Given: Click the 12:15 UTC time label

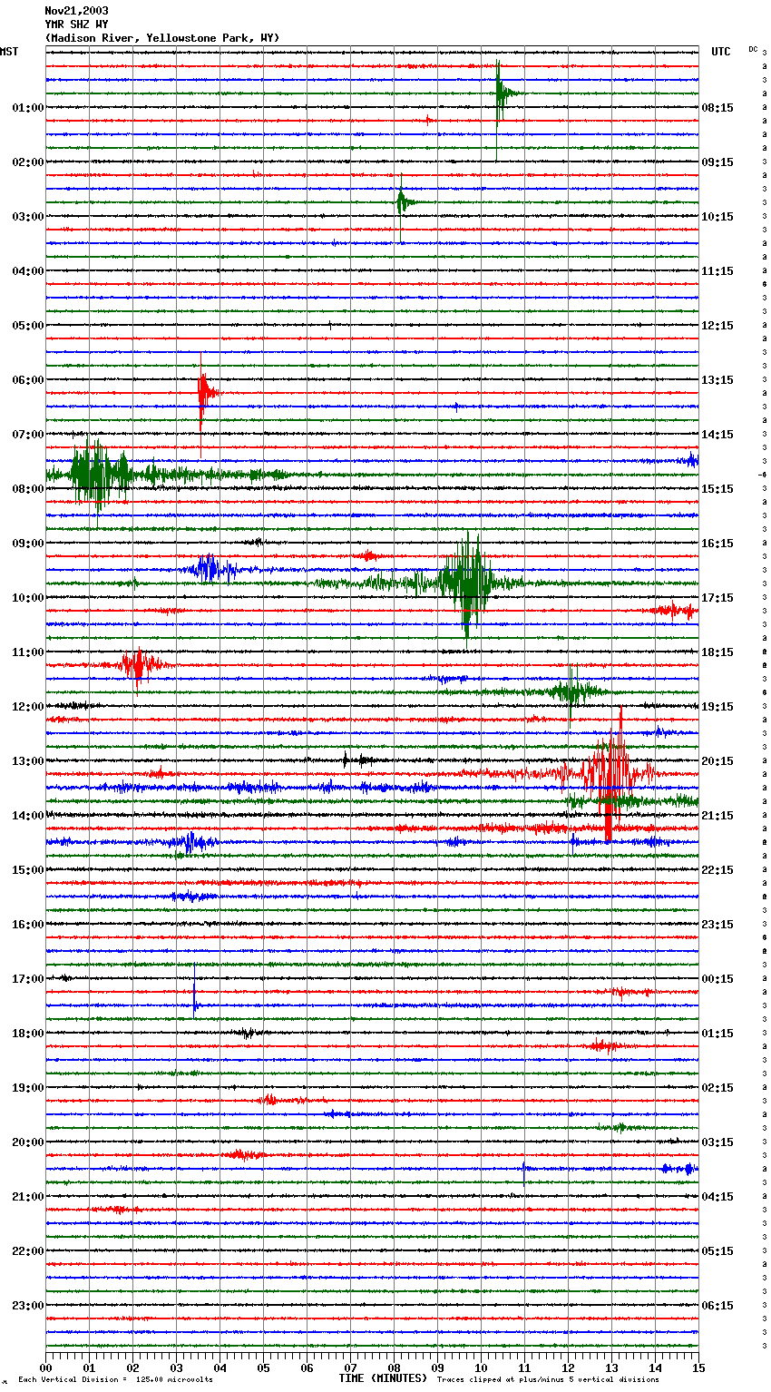Looking at the screenshot, I should click(x=717, y=326).
